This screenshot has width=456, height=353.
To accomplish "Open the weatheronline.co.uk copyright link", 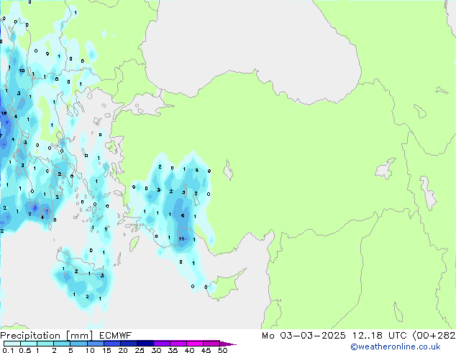I will [396, 347].
